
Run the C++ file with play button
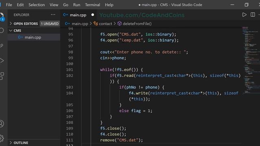coord(244,15)
